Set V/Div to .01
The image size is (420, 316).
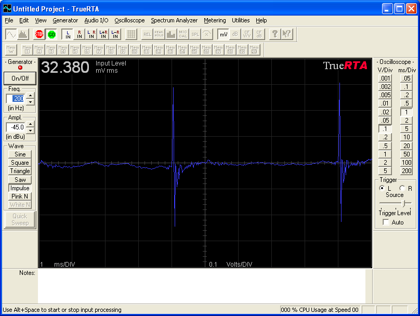[x=385, y=103]
